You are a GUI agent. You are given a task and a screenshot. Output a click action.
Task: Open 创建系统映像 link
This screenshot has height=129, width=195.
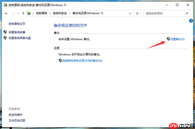click(17, 32)
